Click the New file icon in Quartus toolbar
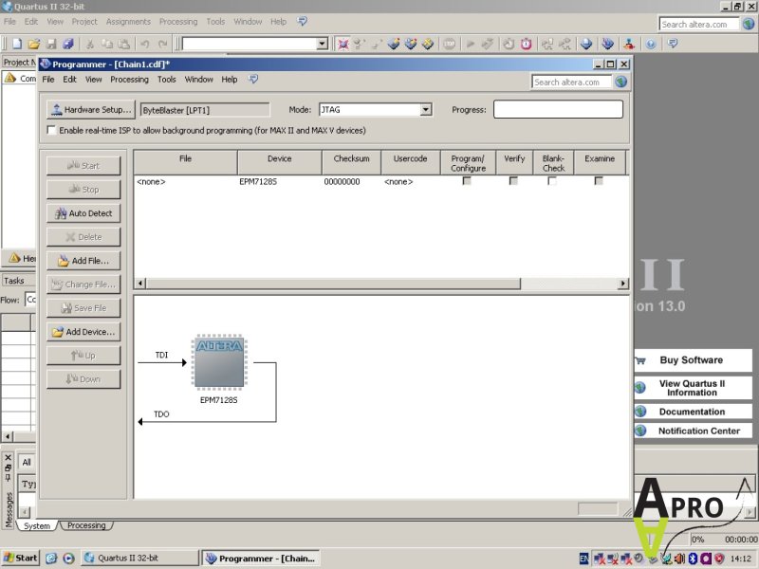 pyautogui.click(x=17, y=44)
